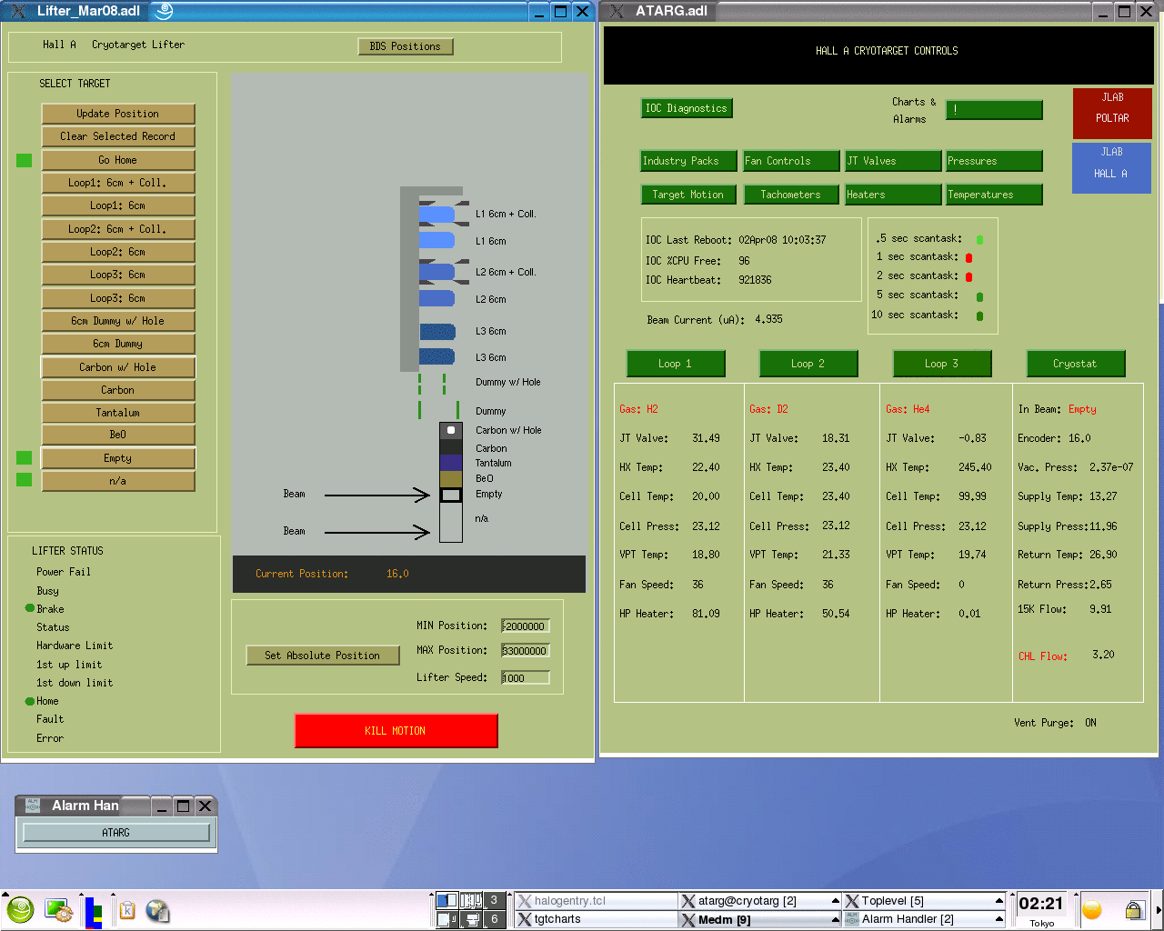The height and width of the screenshot is (931, 1164).
Task: Select Loop2: 6cm + Coll. target
Action: click(x=118, y=229)
